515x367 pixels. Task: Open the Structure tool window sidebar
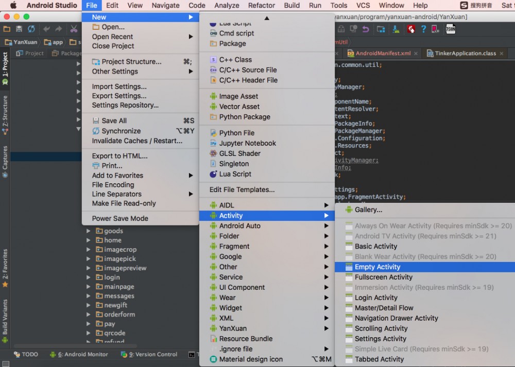tap(5, 115)
